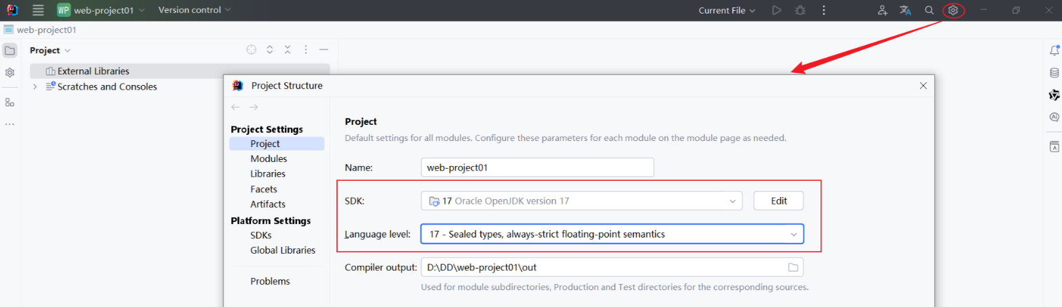Open Version control menu
Screen dimensions: 1062x307
click(194, 10)
